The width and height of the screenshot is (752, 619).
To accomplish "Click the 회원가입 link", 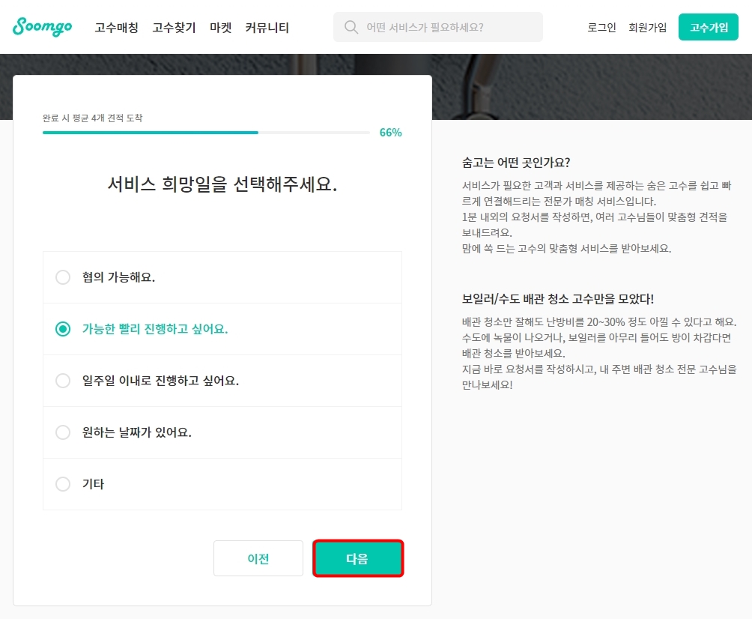I will tap(647, 27).
